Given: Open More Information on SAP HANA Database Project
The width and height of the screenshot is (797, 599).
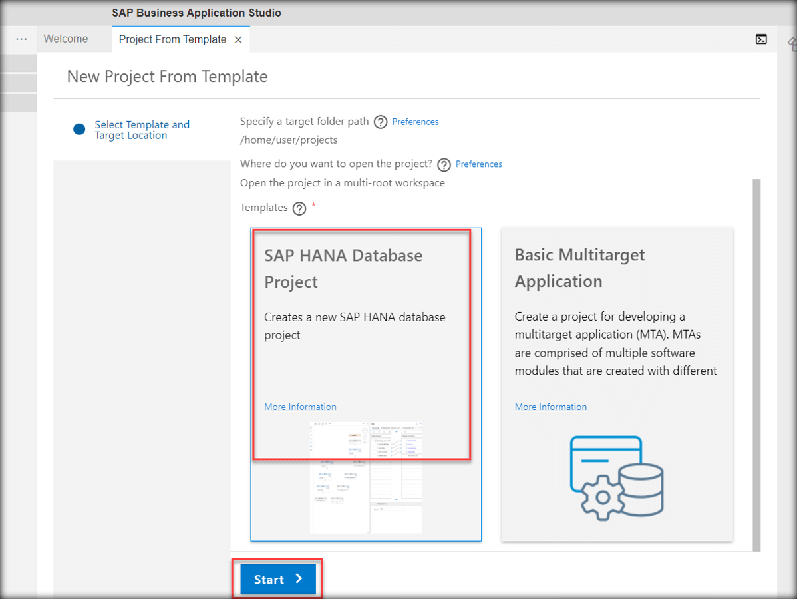Looking at the screenshot, I should click(x=300, y=407).
